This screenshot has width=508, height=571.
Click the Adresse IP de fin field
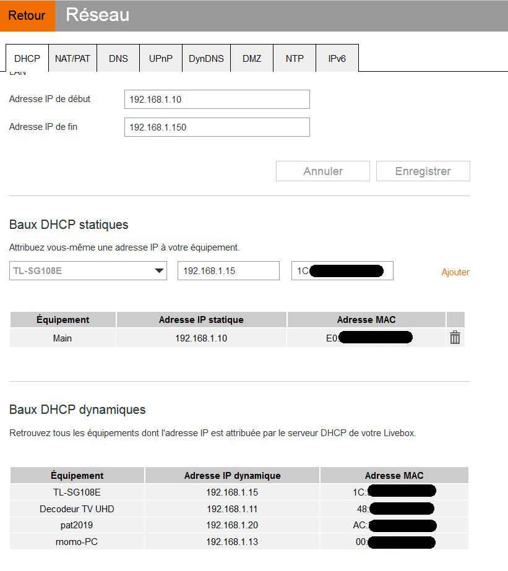point(217,127)
